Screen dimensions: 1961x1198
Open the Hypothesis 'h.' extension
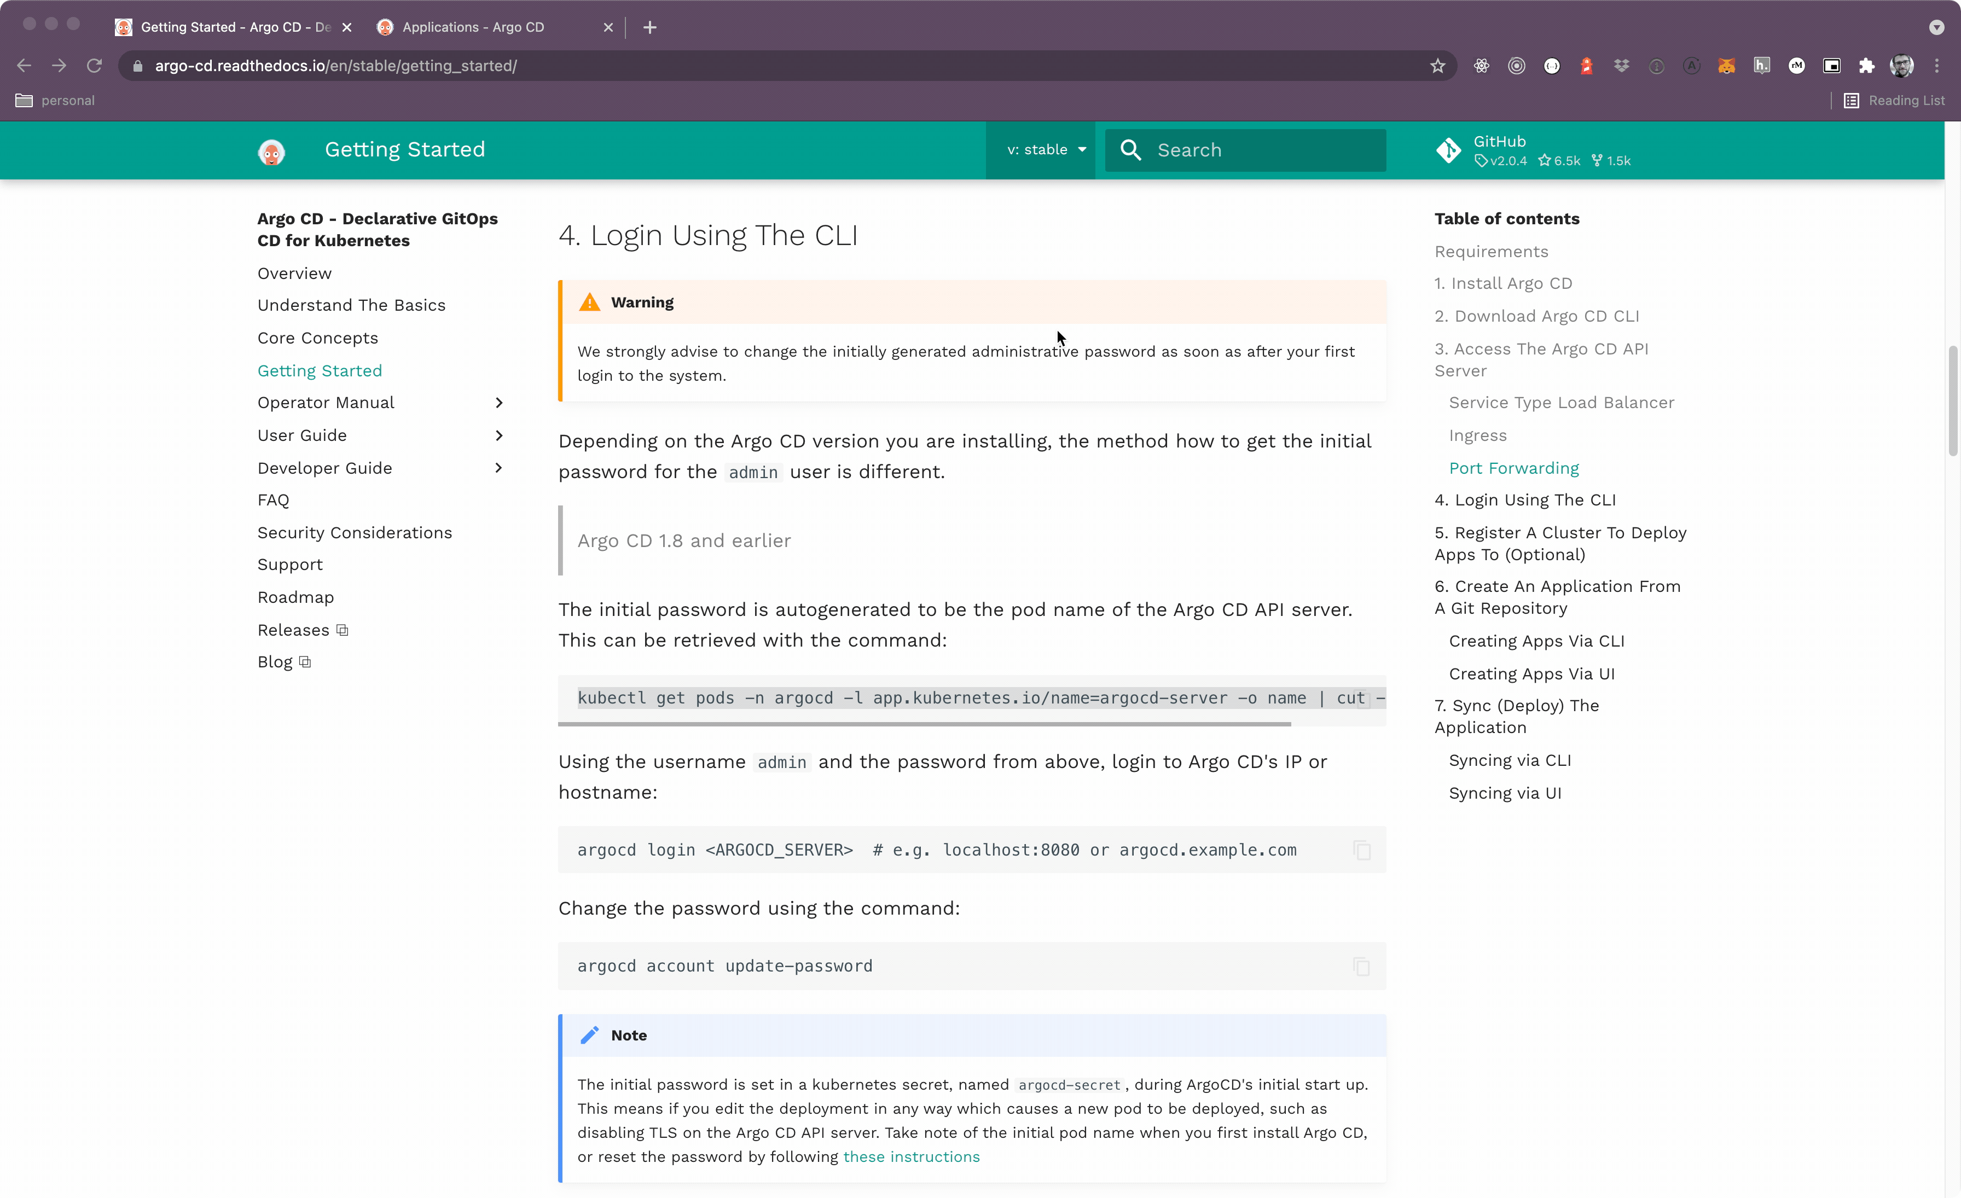tap(1761, 66)
